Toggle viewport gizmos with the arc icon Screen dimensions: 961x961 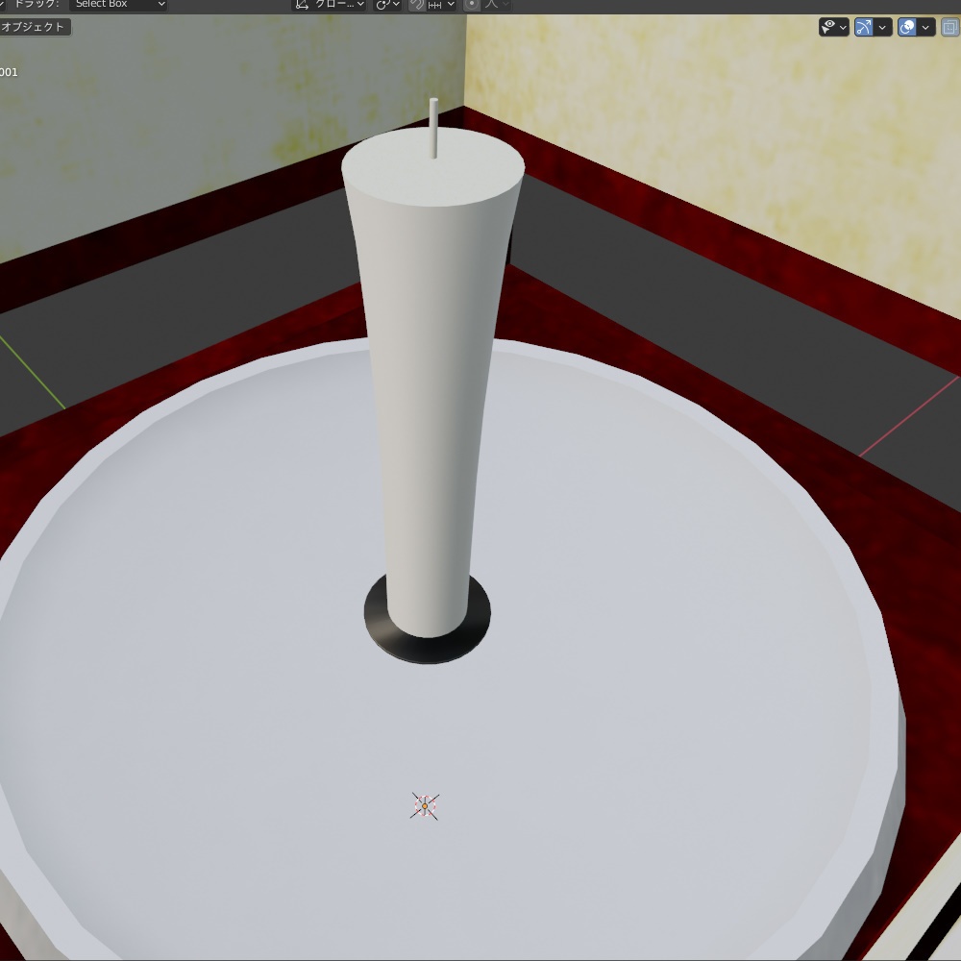click(864, 27)
